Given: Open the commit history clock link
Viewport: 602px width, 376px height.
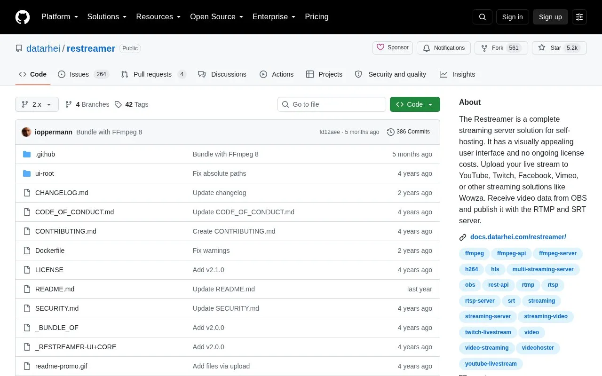Looking at the screenshot, I should [x=408, y=132].
